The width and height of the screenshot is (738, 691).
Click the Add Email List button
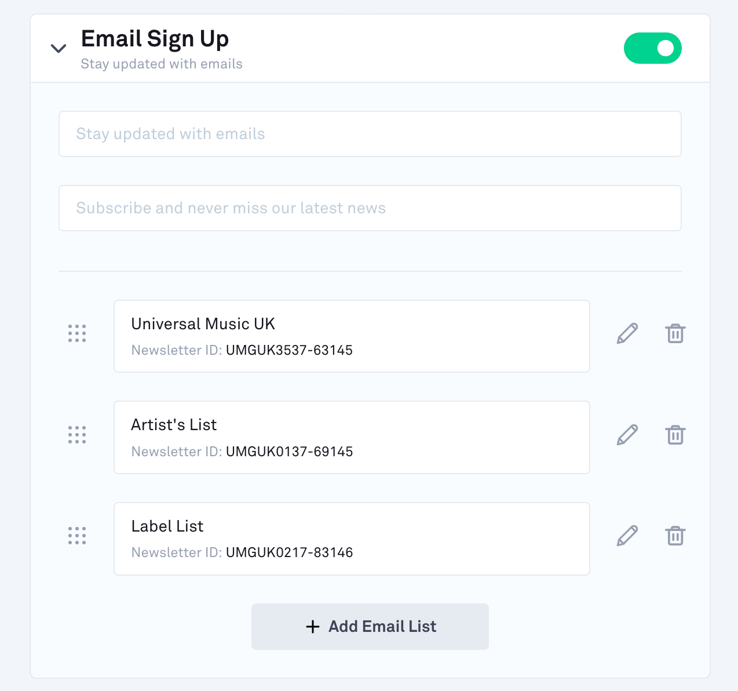pyautogui.click(x=370, y=627)
